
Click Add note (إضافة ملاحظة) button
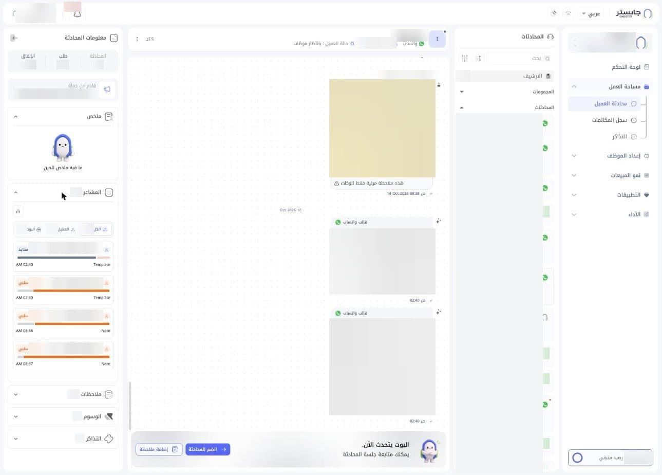click(x=159, y=449)
